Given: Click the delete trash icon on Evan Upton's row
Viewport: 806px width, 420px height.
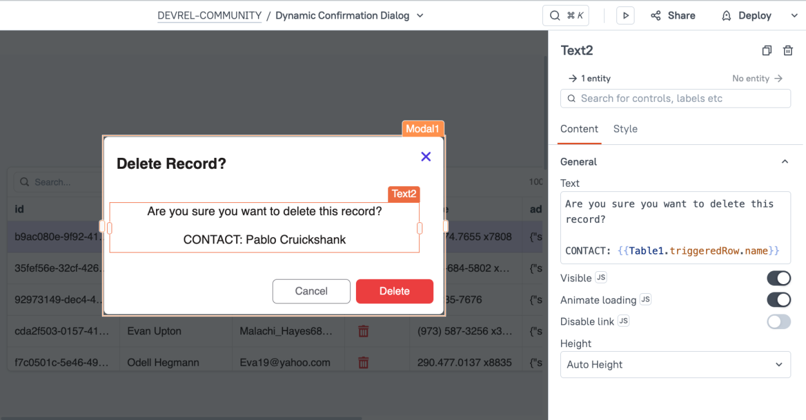Looking at the screenshot, I should pos(363,331).
